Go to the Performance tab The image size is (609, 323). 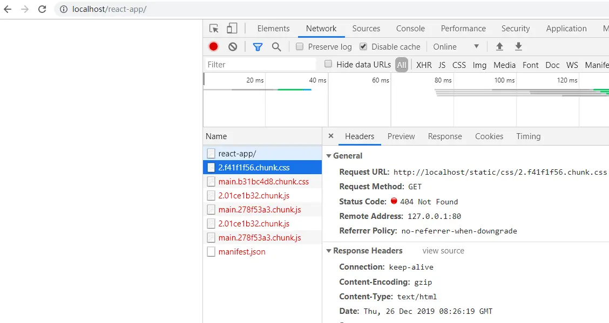463,28
